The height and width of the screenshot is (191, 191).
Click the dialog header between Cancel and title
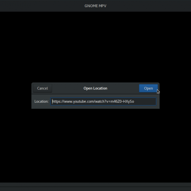(x=67, y=88)
